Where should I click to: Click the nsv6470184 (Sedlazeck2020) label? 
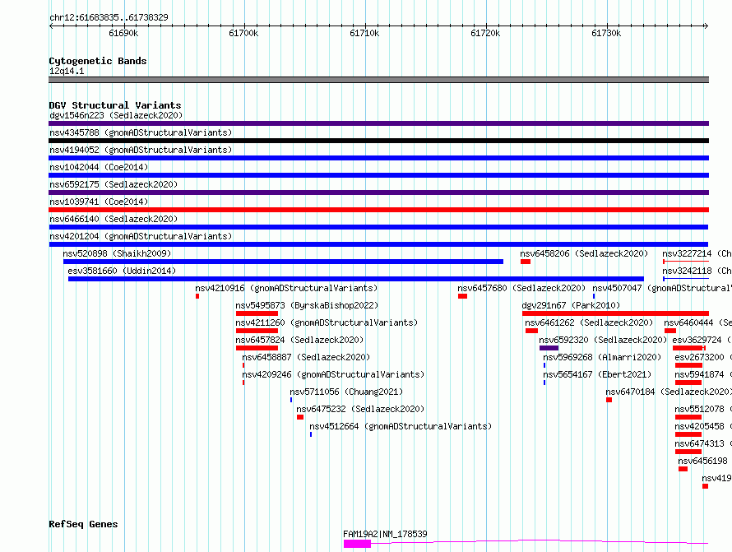[668, 392]
